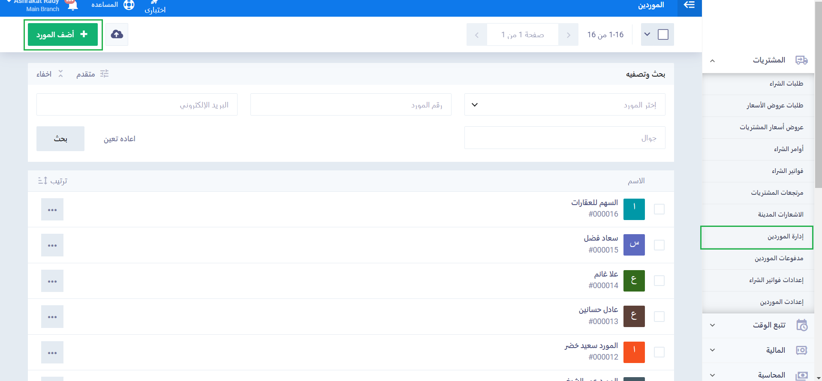This screenshot has height=381, width=822.
Task: Check the box for supplier سعاد فضل
Action: [659, 245]
